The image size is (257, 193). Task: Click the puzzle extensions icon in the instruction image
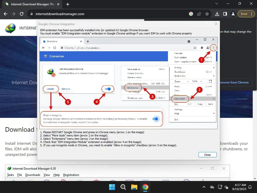click(202, 48)
